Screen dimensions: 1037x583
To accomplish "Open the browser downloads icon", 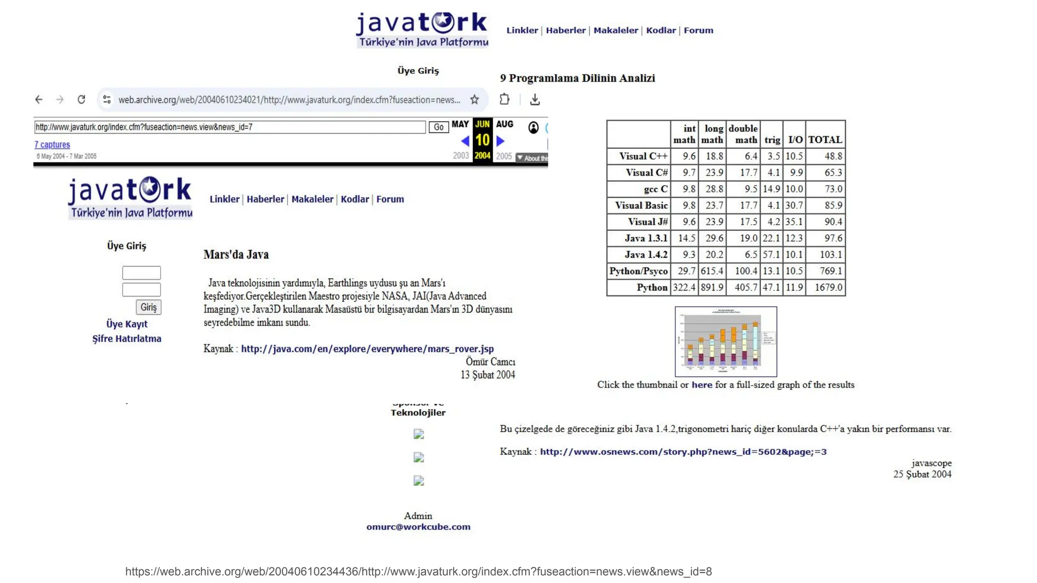I will (535, 100).
